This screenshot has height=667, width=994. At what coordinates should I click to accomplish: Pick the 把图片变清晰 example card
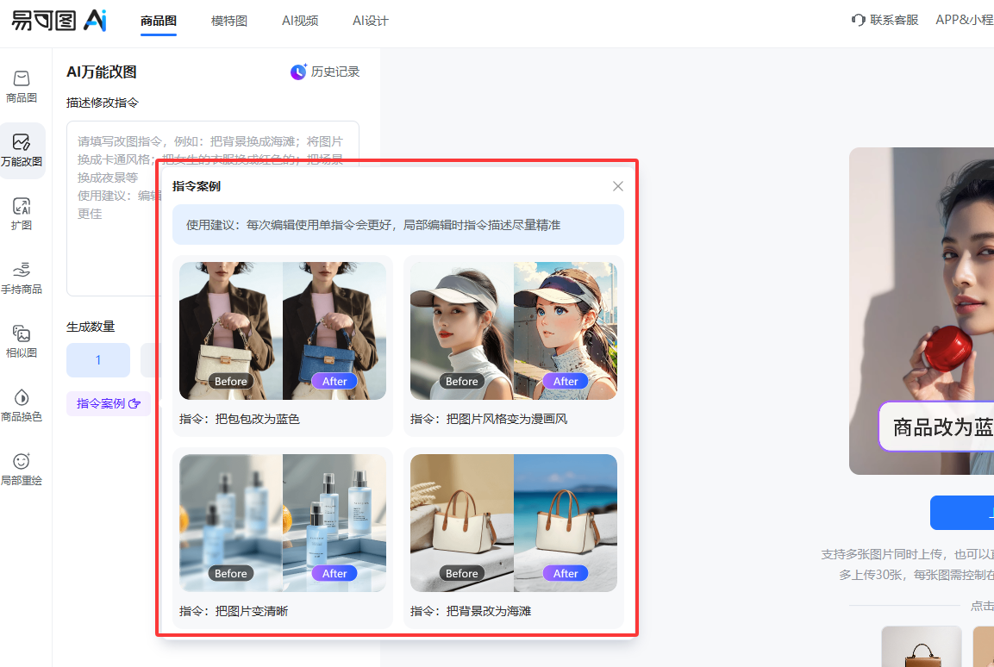pos(283,537)
